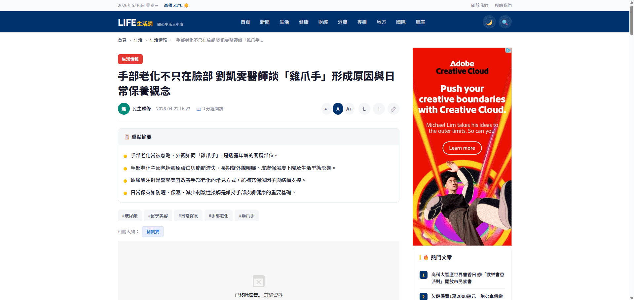Viewport: 634px width, 300px height.
Task: Open the #手部老化 tag
Action: click(218, 216)
